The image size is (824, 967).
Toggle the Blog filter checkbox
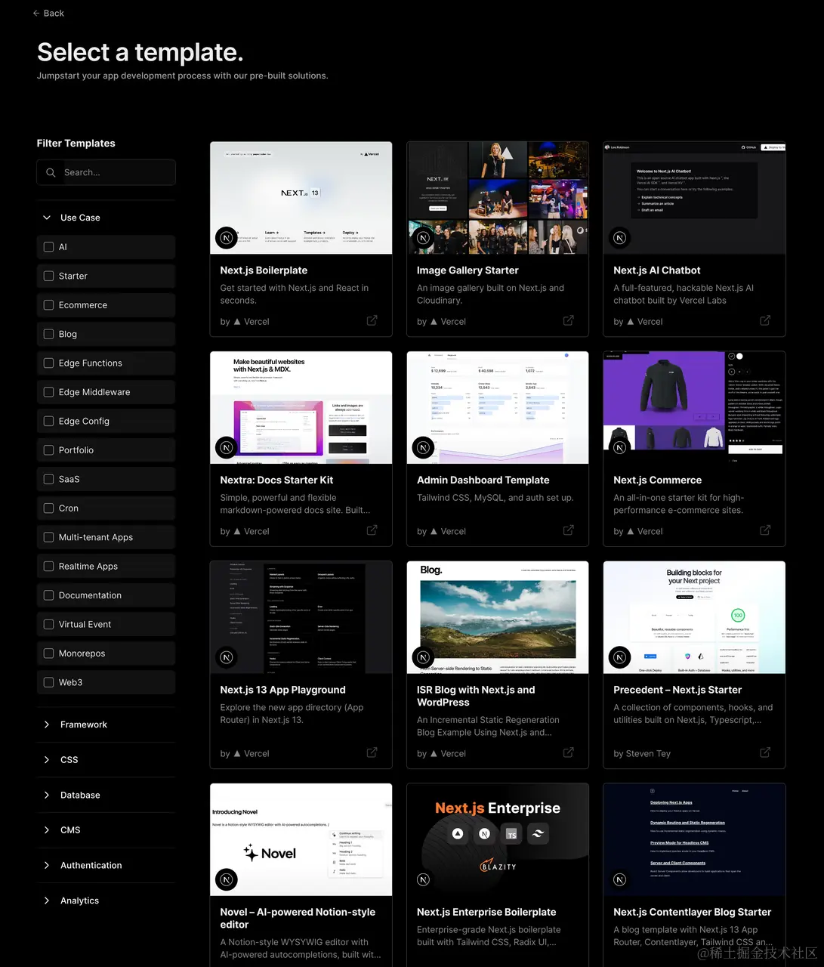click(x=49, y=334)
